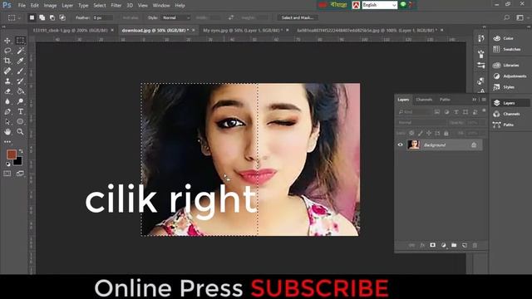Choose Add to Selection mode
The width and height of the screenshot is (532, 299).
42,17
